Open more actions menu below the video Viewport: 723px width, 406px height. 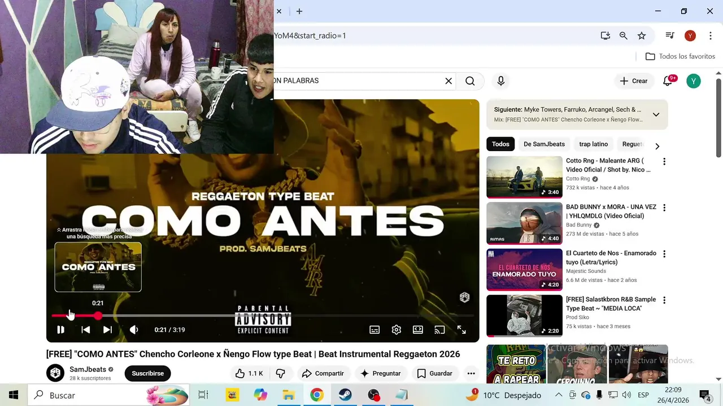coord(471,373)
